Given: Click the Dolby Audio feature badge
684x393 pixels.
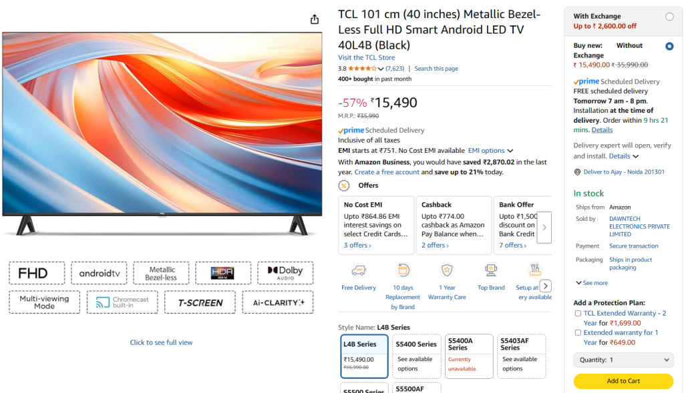Looking at the screenshot, I should coord(285,273).
